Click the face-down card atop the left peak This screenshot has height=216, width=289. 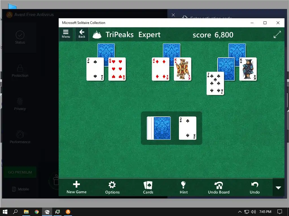106,50
